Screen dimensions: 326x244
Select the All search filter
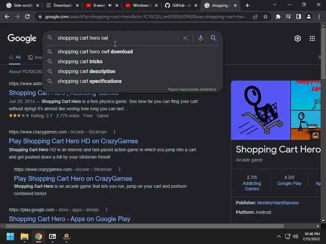[x=15, y=58]
